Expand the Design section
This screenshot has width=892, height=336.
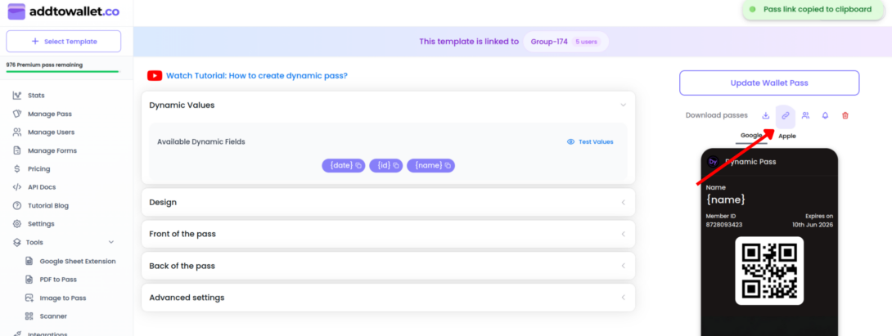(388, 203)
